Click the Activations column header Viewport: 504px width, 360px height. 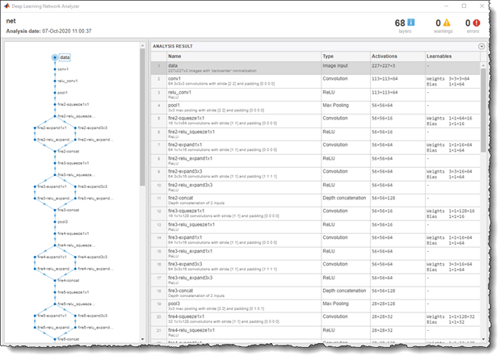click(397, 57)
